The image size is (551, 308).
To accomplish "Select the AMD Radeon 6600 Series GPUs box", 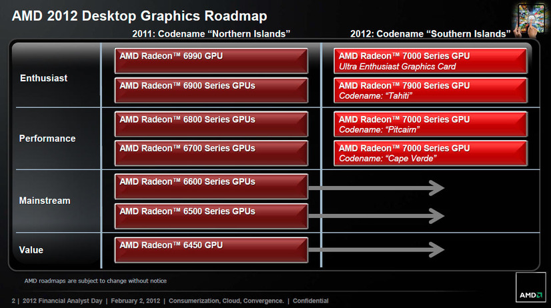I will click(x=211, y=187).
